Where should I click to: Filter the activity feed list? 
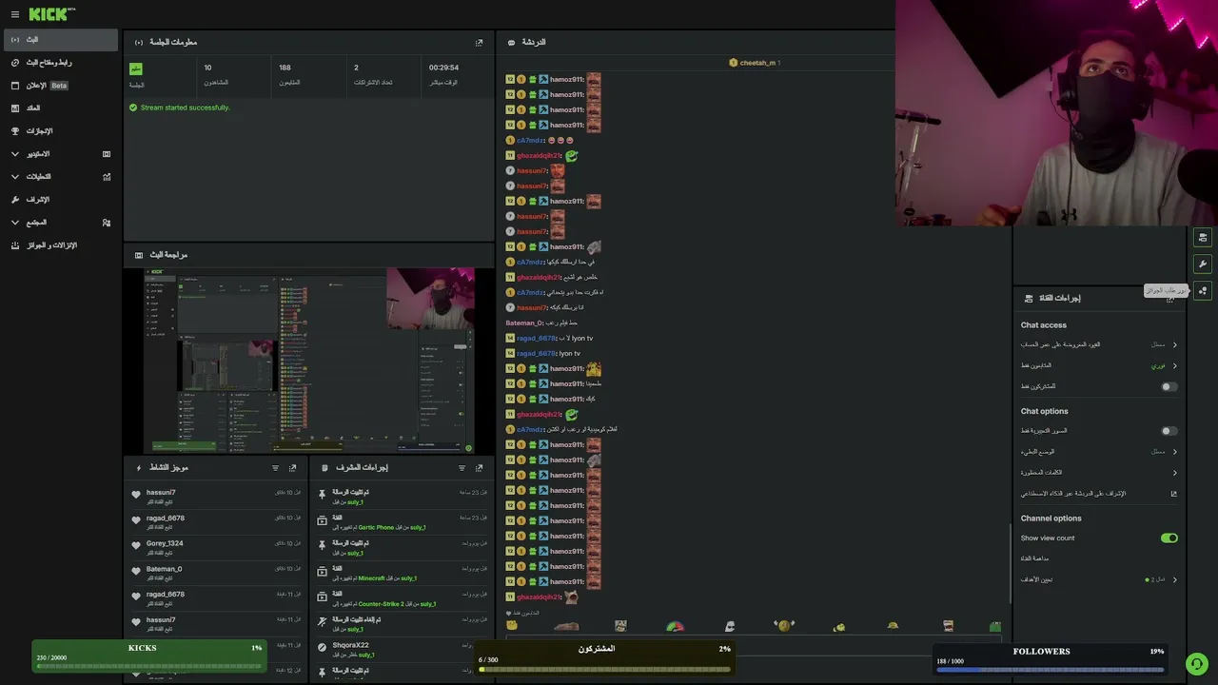276,468
